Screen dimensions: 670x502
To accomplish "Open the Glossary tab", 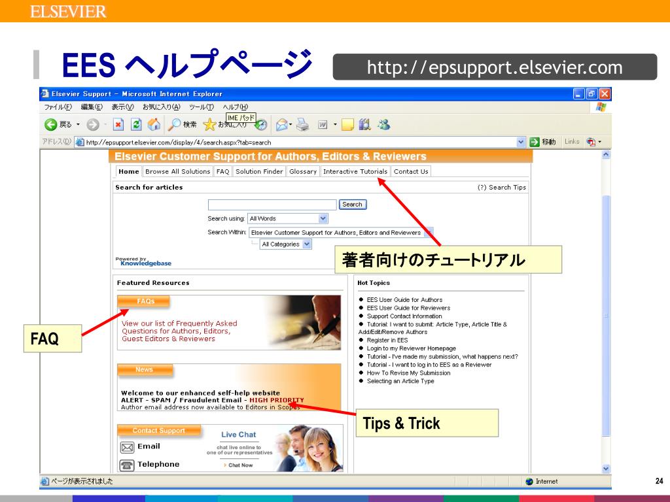I will (x=303, y=172).
